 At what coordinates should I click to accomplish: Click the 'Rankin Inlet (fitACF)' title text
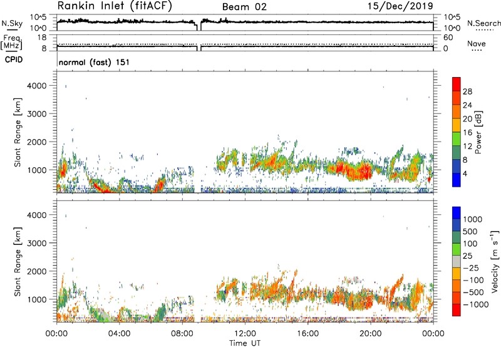115,6
